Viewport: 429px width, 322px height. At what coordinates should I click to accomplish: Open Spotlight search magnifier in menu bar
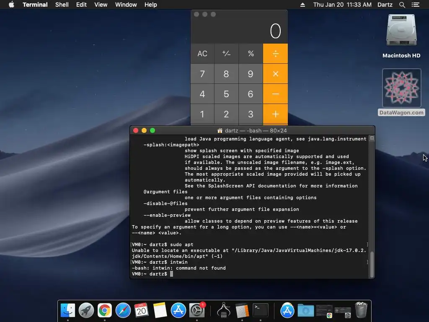402,5
